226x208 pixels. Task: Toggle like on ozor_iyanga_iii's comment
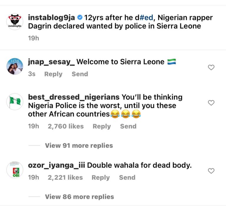click(x=211, y=171)
